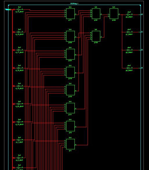Viewport: 149px width, 170px height.
Task: Click the d_1_IBUF label
Action: [19, 142]
